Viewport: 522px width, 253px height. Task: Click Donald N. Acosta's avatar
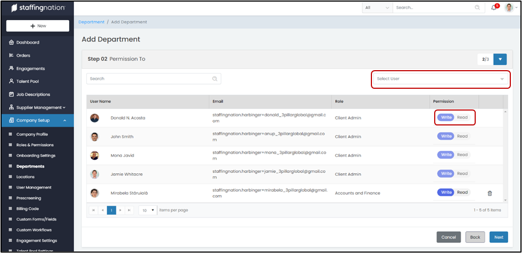(95, 118)
